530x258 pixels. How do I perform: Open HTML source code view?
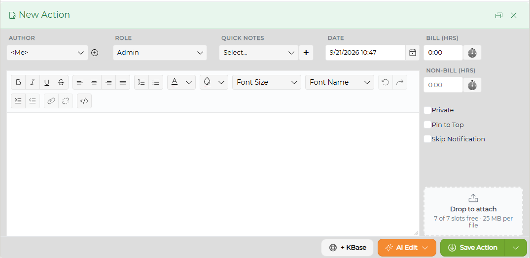point(84,100)
